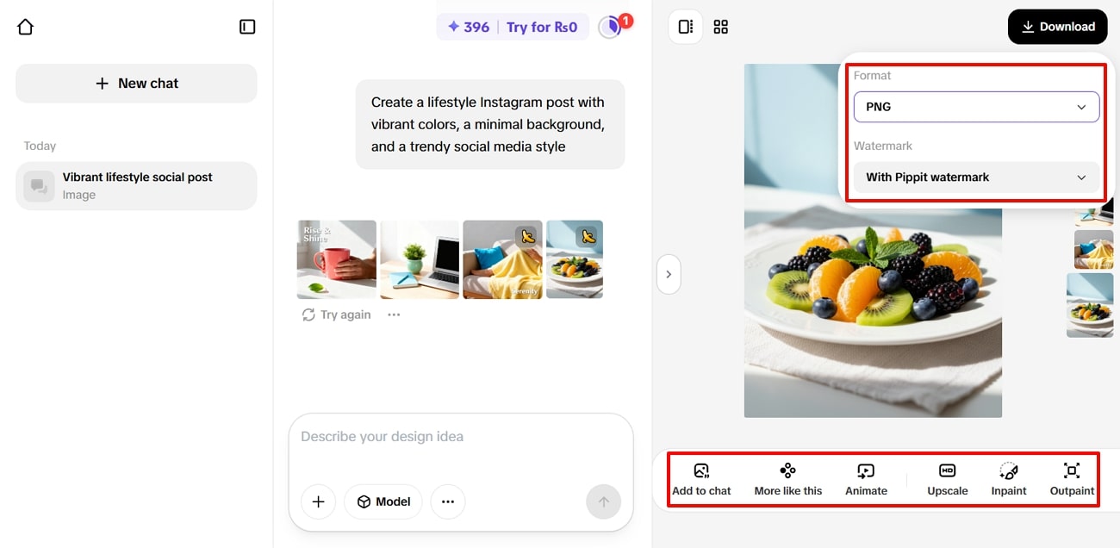Go to the home page icon
The image size is (1120, 548).
pyautogui.click(x=26, y=27)
